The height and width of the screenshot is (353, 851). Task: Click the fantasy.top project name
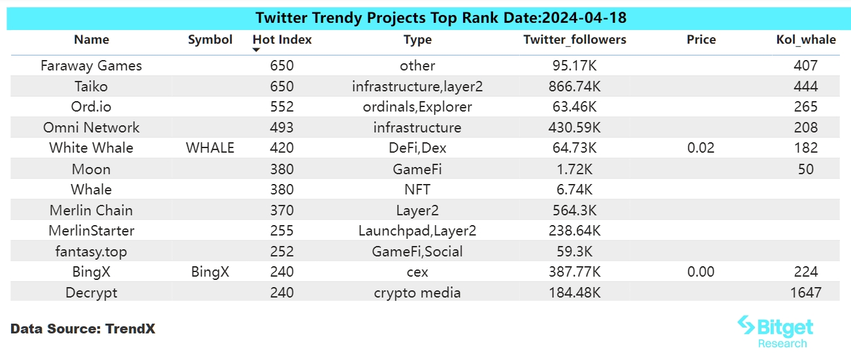(91, 251)
